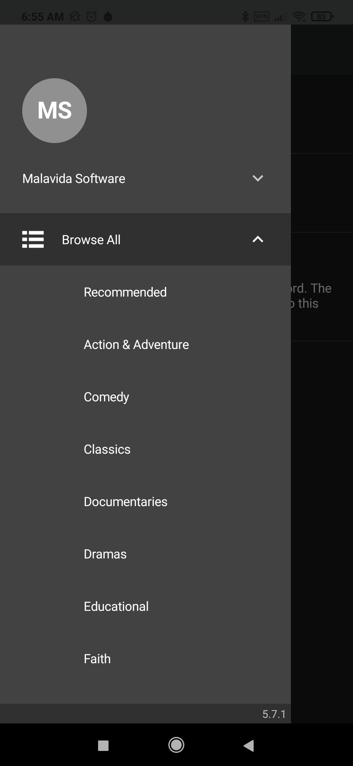Browse the Documentaries category
Screen dimensions: 353x766
126,502
